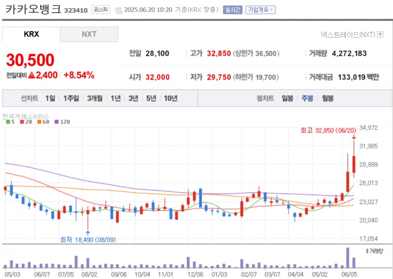
Task: Click the current price 30,500
Action: coord(30,60)
